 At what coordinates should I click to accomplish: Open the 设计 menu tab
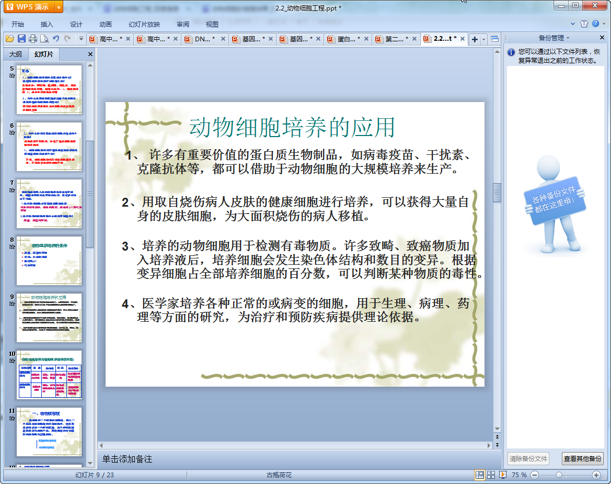[x=76, y=24]
